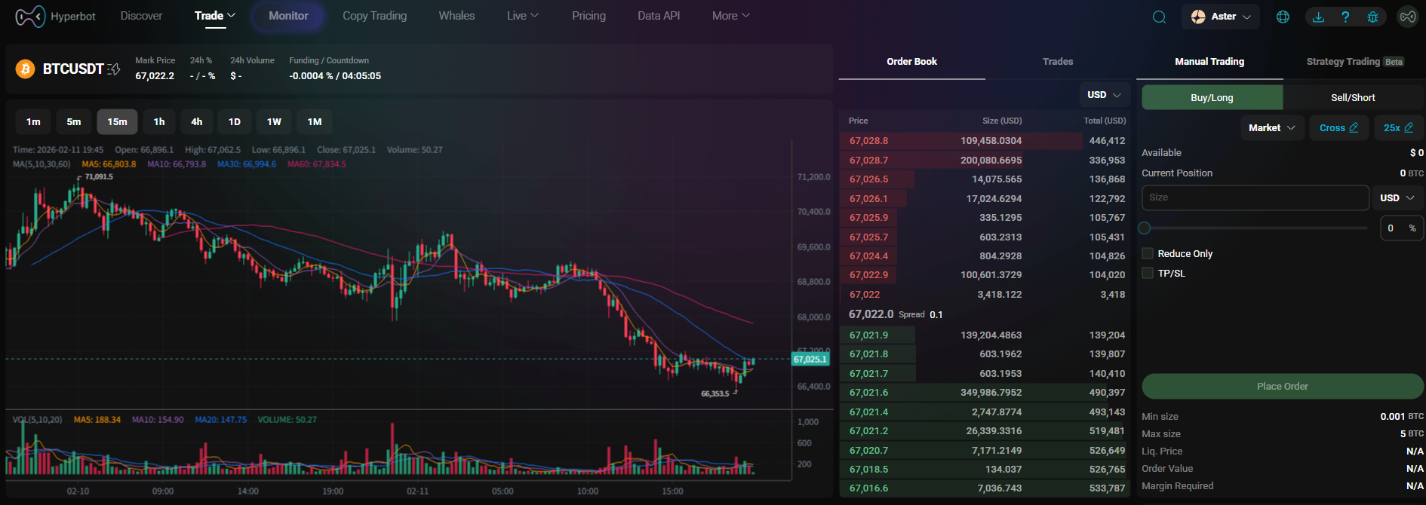Click the Hyperbot avatar icon at top right

tap(1408, 17)
